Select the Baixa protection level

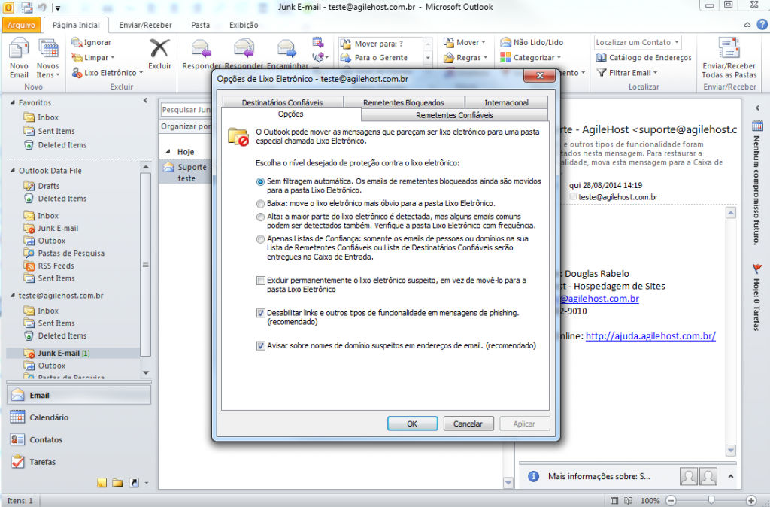pyautogui.click(x=260, y=203)
